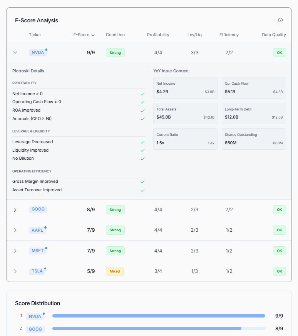Image resolution: width=298 pixels, height=336 pixels.
Task: Click TSLA's 1/3 Lev/Liq value
Action: coord(195,271)
